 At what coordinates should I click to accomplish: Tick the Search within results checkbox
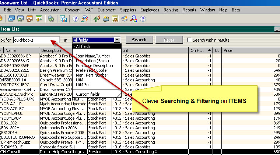(x=189, y=40)
